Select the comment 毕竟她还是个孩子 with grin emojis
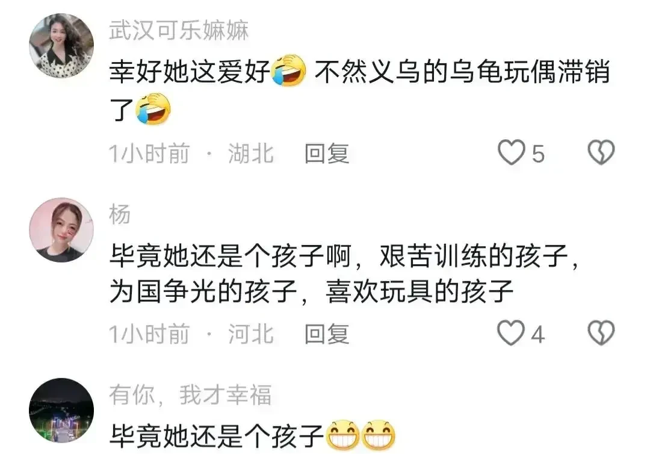The height and width of the screenshot is (454, 650). [x=252, y=436]
